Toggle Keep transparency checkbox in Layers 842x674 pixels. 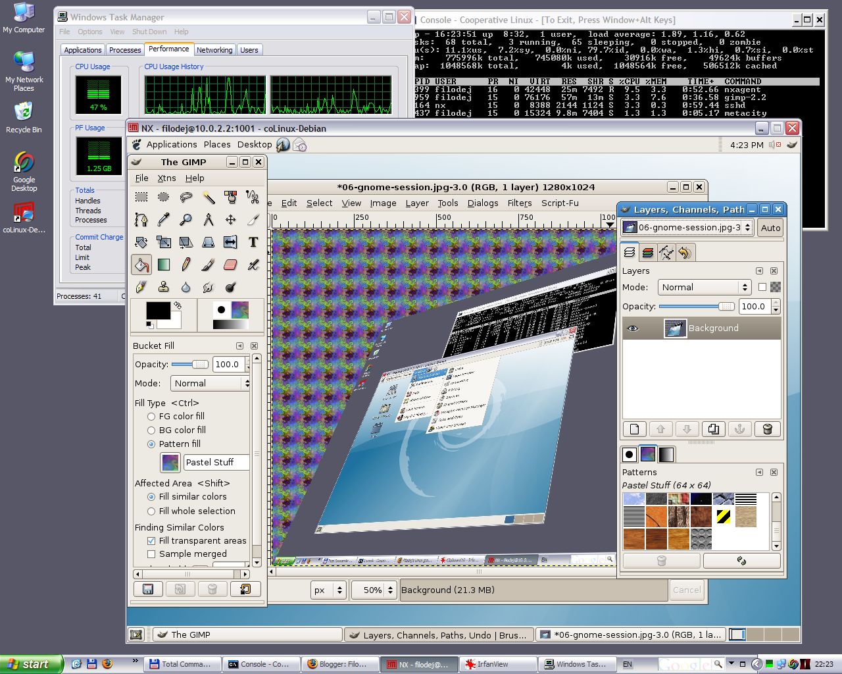(762, 287)
